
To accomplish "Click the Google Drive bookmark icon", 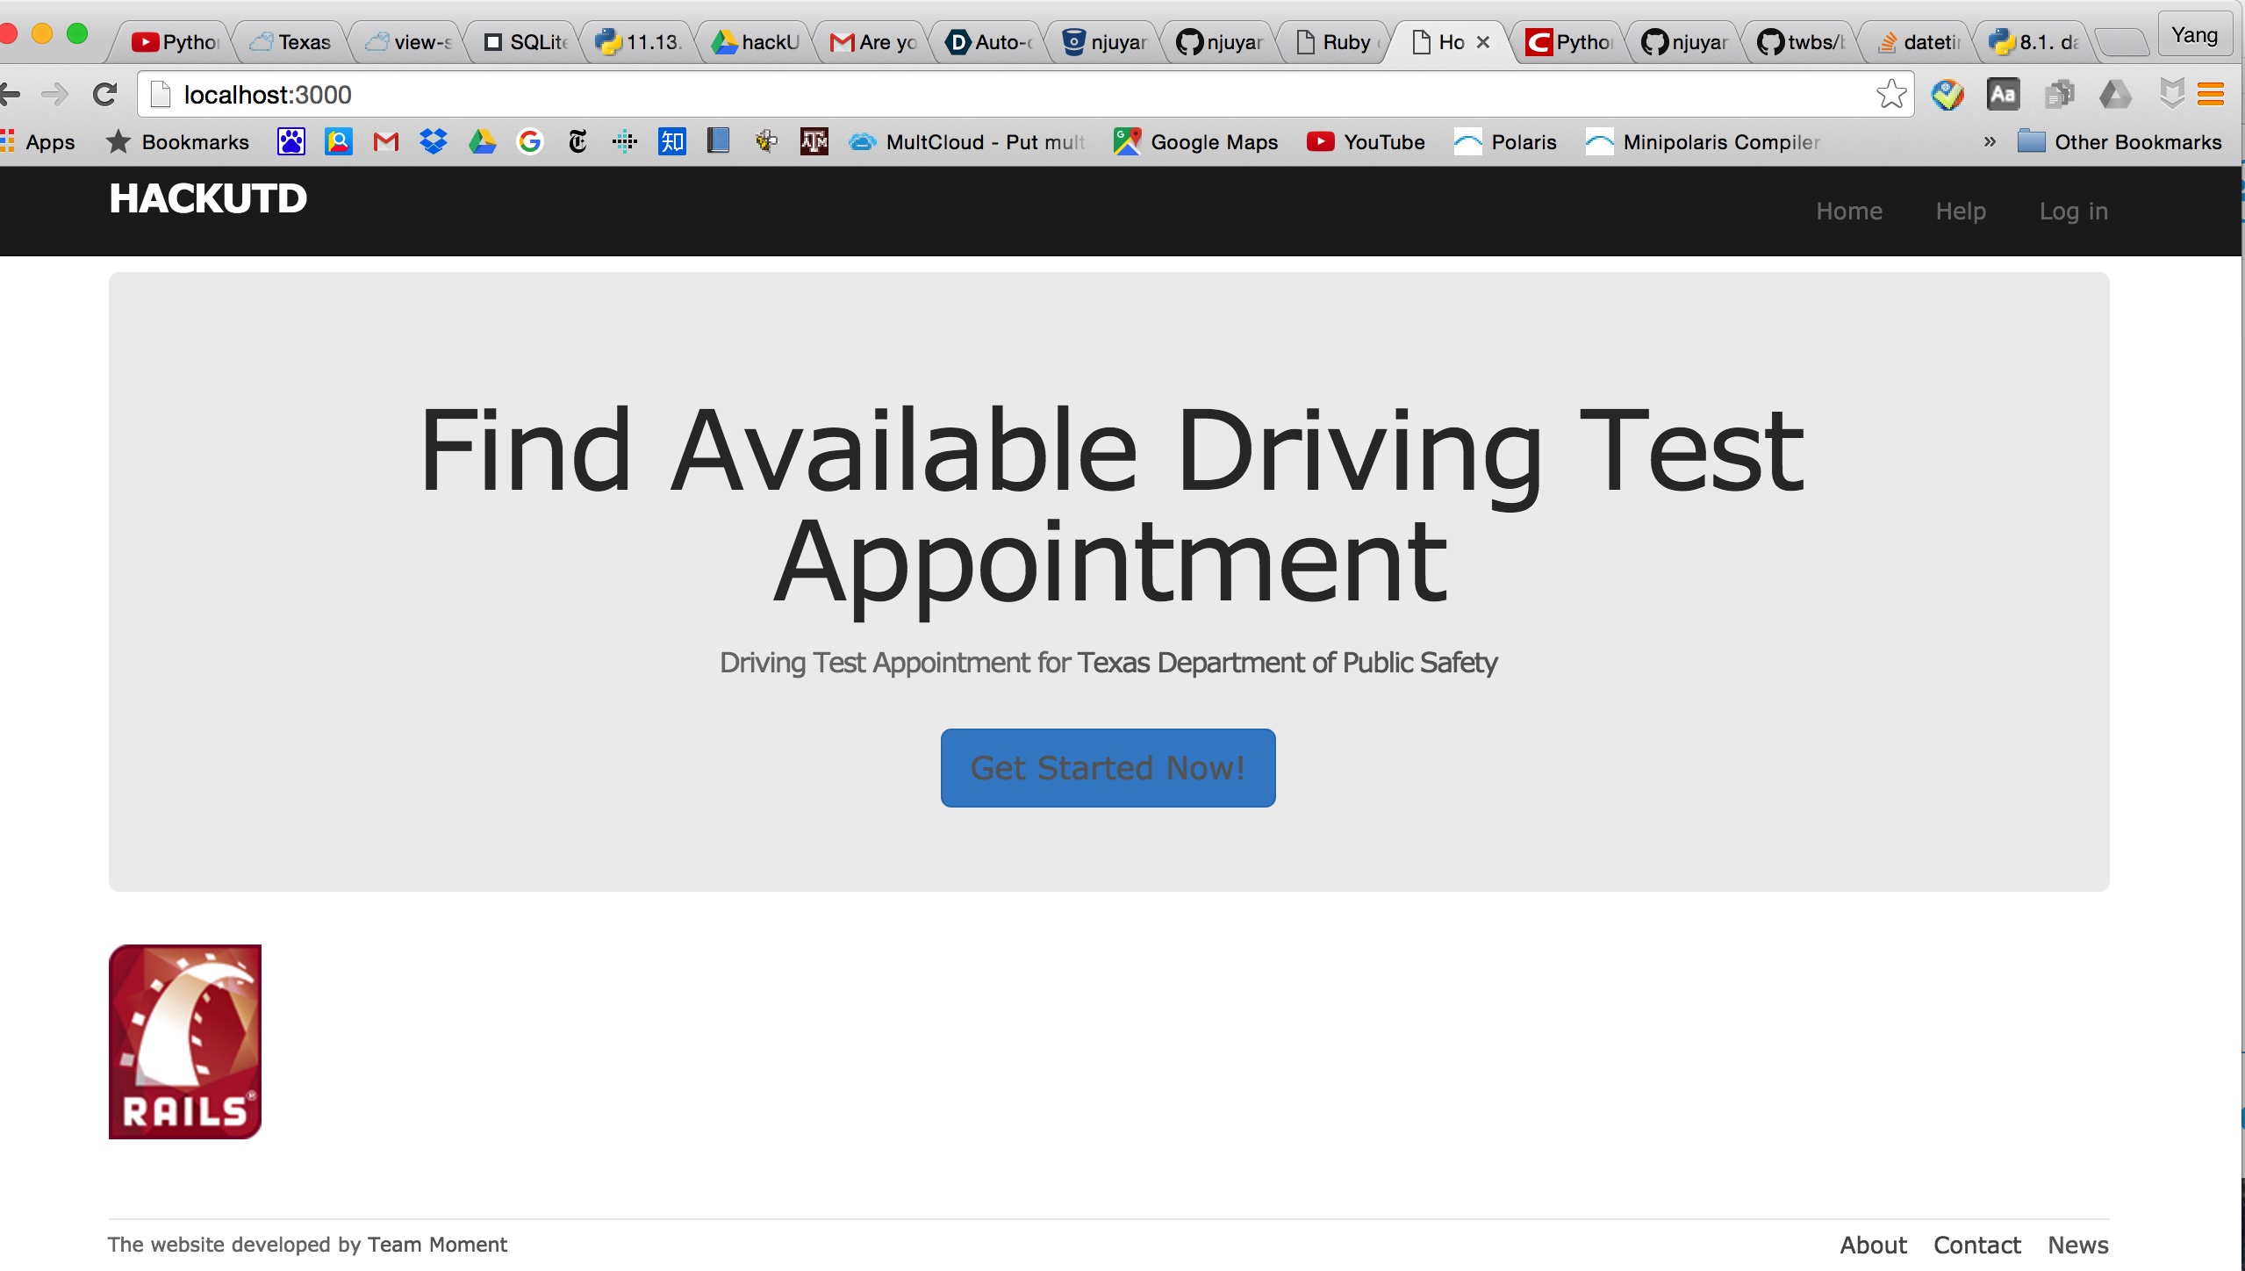I will tap(482, 141).
